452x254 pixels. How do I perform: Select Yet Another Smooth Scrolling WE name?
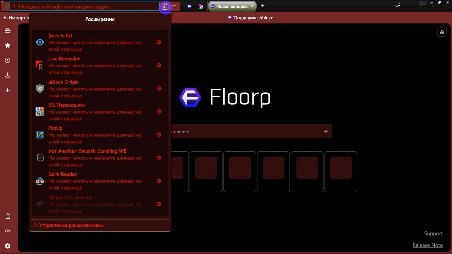pos(88,151)
